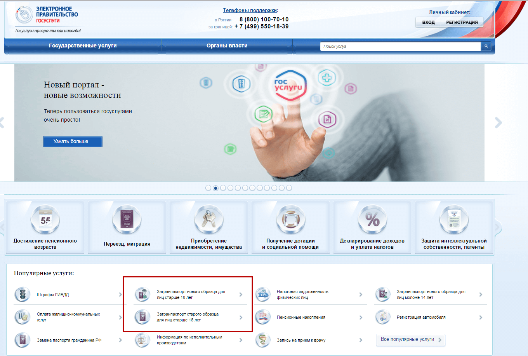This screenshot has width=528, height=356.
Task: Go to next banner slide arrow
Action: (498, 123)
